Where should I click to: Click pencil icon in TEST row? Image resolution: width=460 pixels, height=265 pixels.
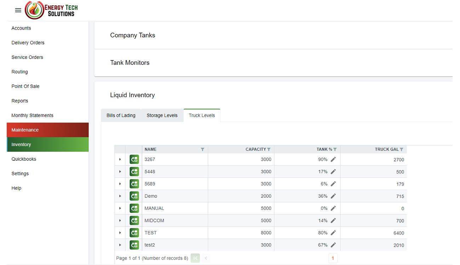click(333, 233)
